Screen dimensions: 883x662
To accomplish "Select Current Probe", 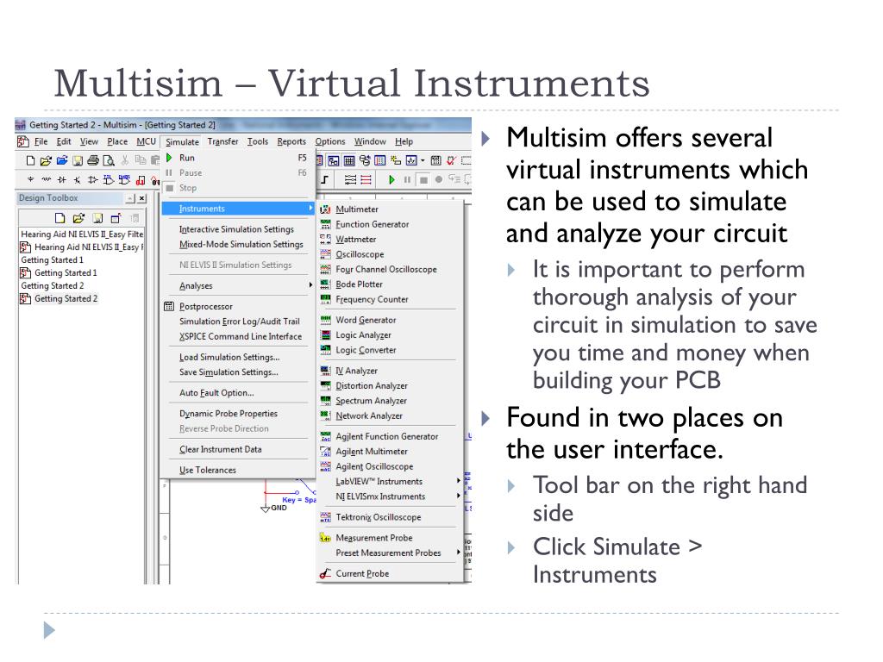I will coord(390,573).
